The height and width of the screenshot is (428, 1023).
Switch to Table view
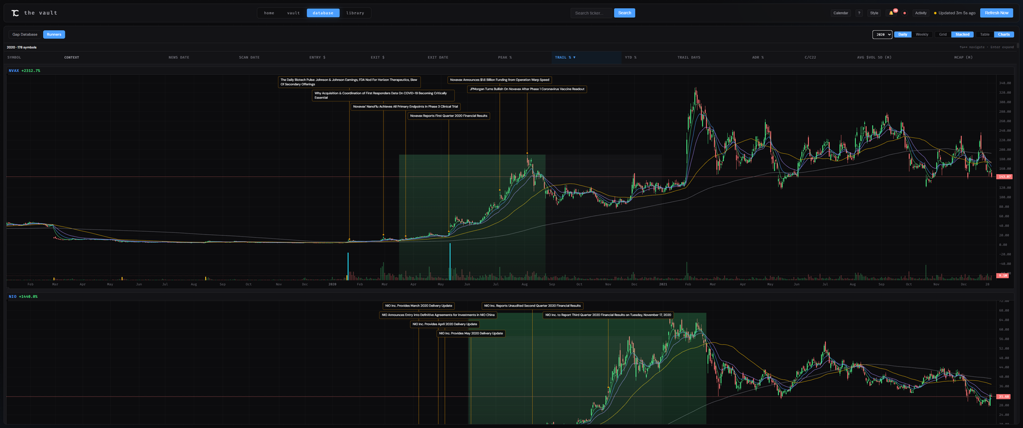pyautogui.click(x=985, y=34)
